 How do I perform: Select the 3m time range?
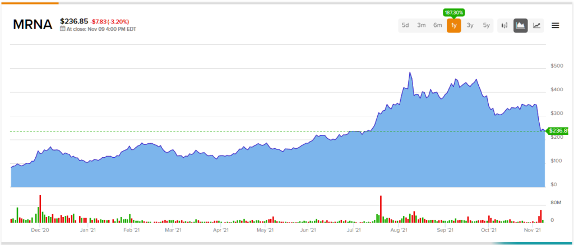pyautogui.click(x=422, y=26)
